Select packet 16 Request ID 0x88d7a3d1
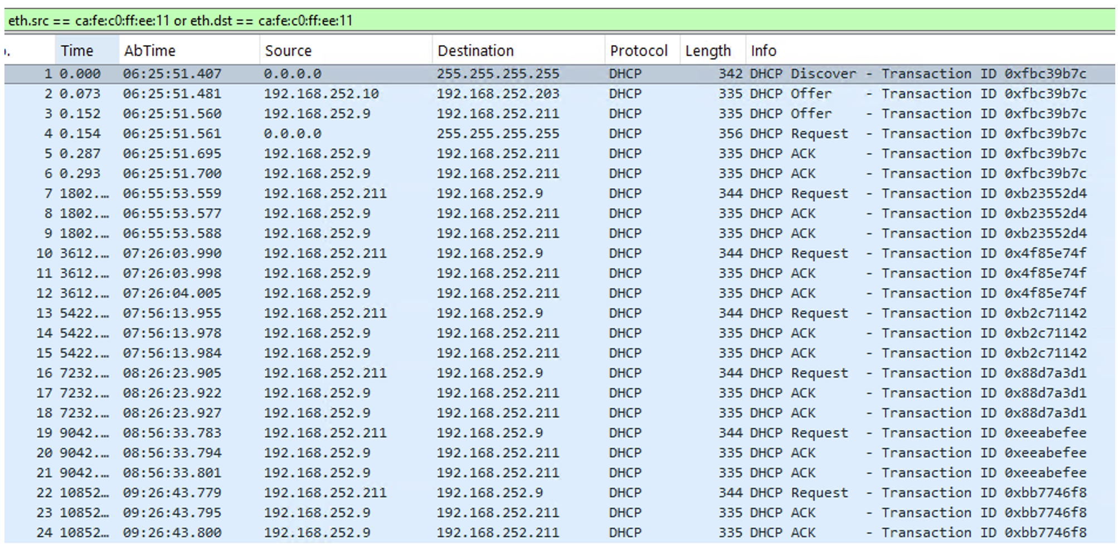 560,373
